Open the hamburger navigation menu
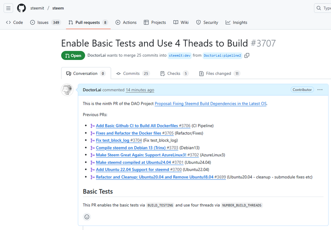The width and height of the screenshot is (331, 230). (x=9, y=8)
